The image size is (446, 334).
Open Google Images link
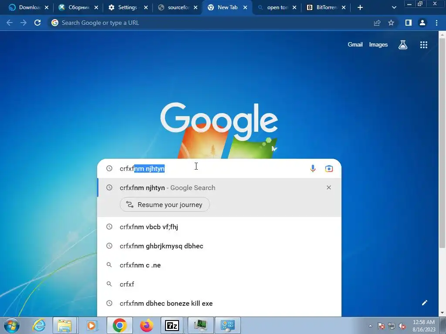378,45
